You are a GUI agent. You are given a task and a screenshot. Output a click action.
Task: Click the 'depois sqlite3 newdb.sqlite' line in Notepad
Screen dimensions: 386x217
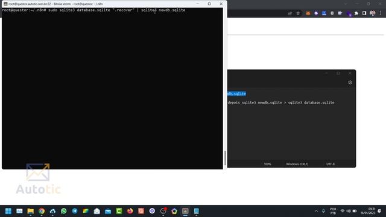[x=281, y=102]
